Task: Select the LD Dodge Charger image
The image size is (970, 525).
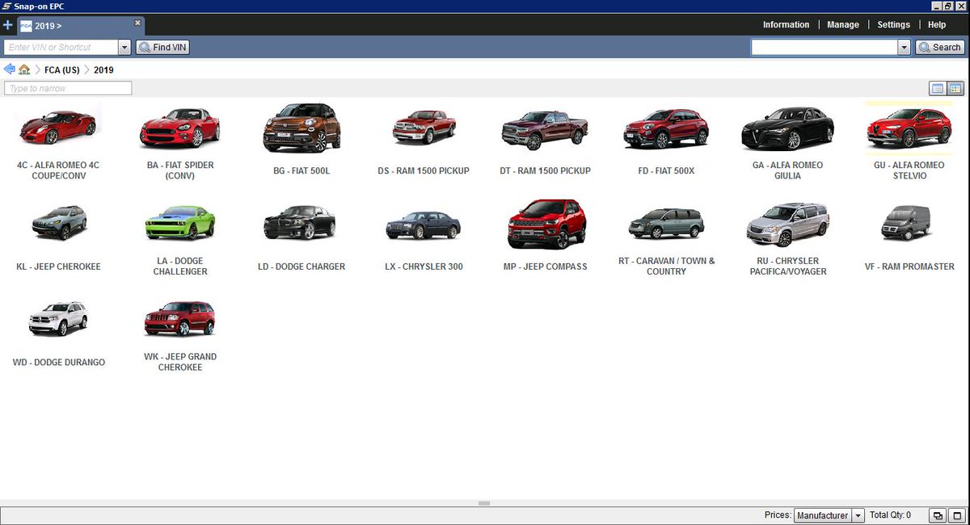Action: point(302,223)
